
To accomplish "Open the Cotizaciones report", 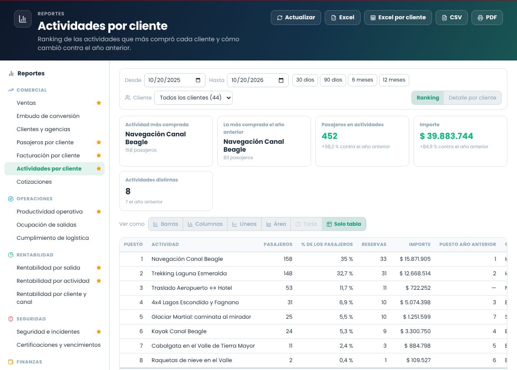I will pos(54,181).
